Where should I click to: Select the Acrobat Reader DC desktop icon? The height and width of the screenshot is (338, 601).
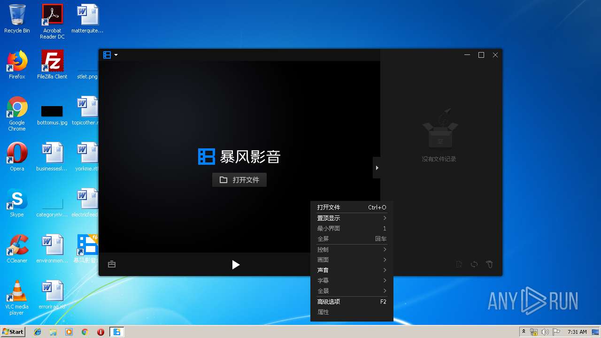point(52,22)
